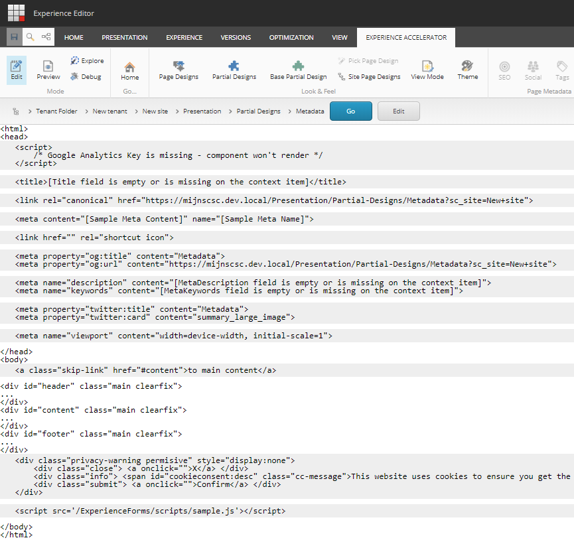Select the privacy-warning div rendering
This screenshot has height=544, width=574.
287,476
